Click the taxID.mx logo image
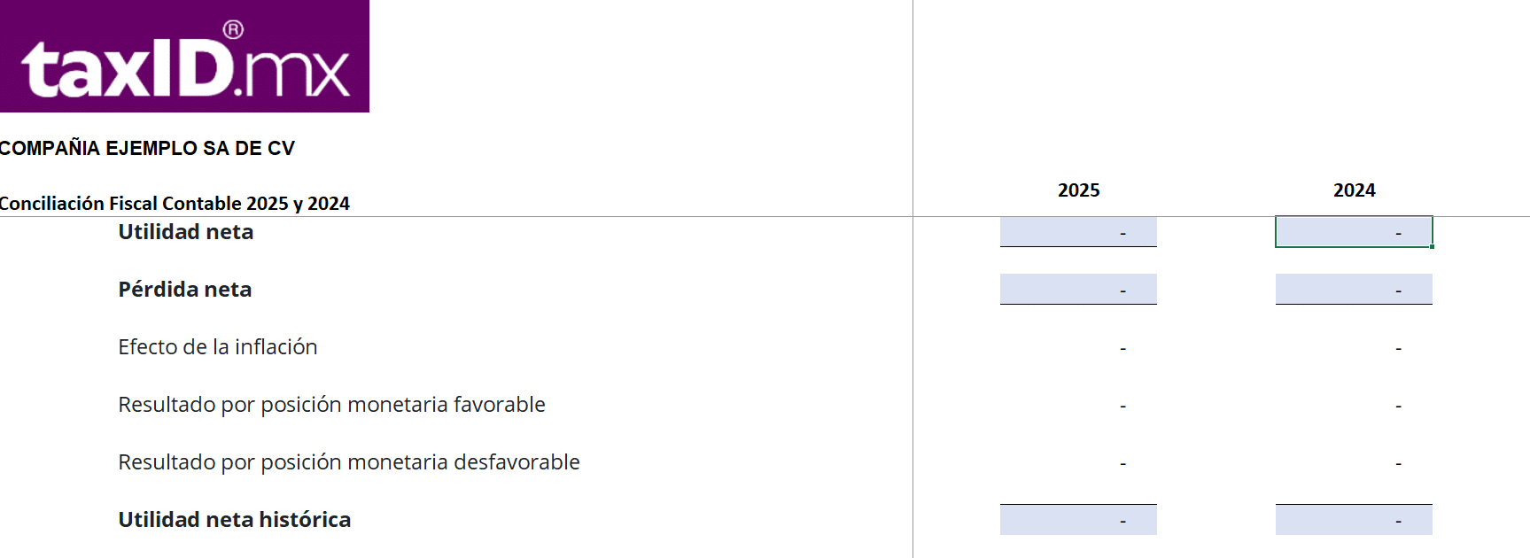 point(184,57)
